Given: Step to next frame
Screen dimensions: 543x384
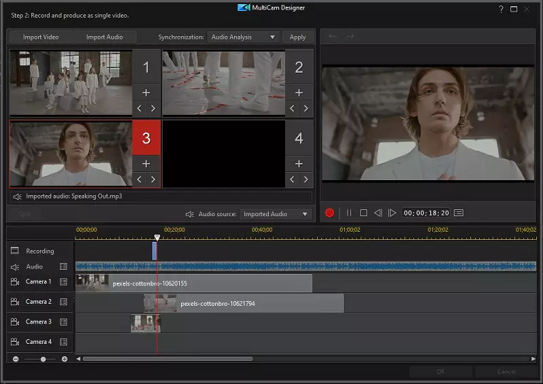Looking at the screenshot, I should coord(392,213).
